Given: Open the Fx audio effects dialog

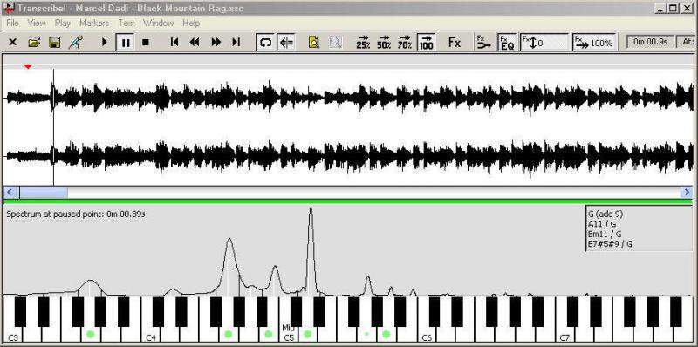Looking at the screenshot, I should point(454,42).
